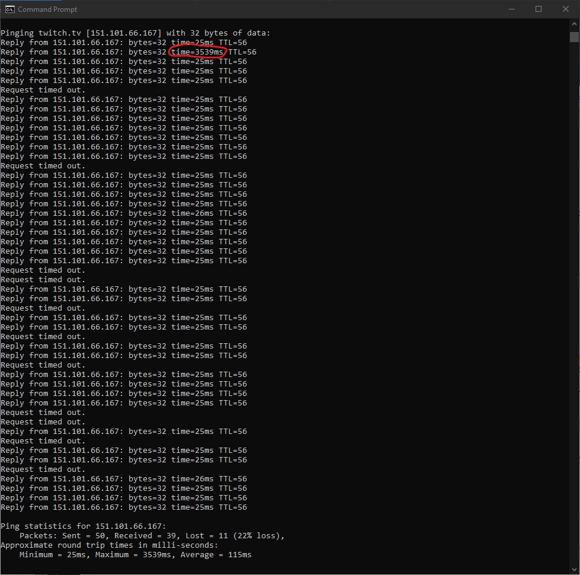This screenshot has width=580, height=575.
Task: Click the Command Prompt icon in title bar
Action: coord(10,9)
